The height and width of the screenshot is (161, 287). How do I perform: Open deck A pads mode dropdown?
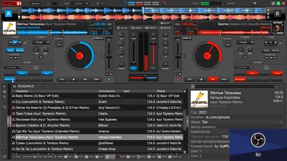coord(13,68)
